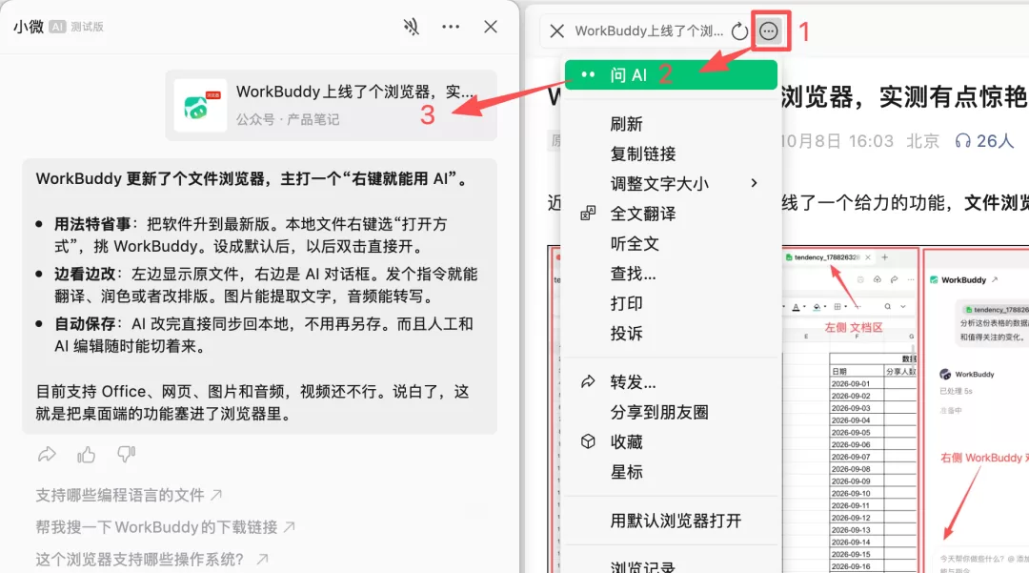The image size is (1029, 573).
Task: Reload page with the circular refresh icon
Action: (x=739, y=31)
